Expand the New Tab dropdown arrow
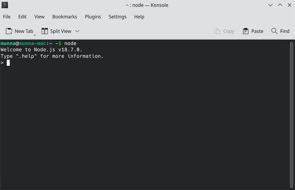The width and height of the screenshot is (295, 190). tap(35, 35)
